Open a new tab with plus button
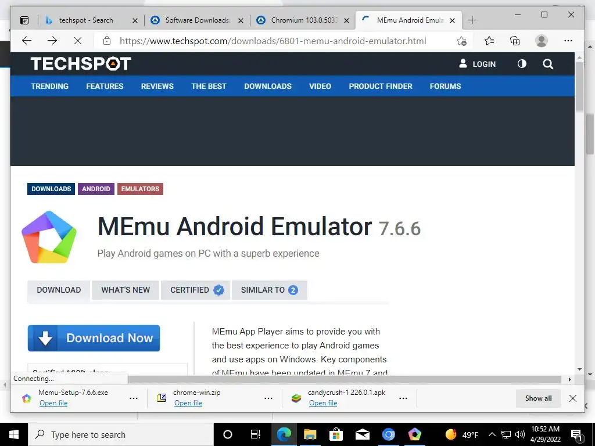 pos(472,20)
